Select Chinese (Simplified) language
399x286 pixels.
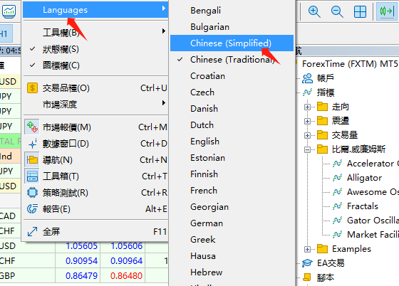[232, 43]
